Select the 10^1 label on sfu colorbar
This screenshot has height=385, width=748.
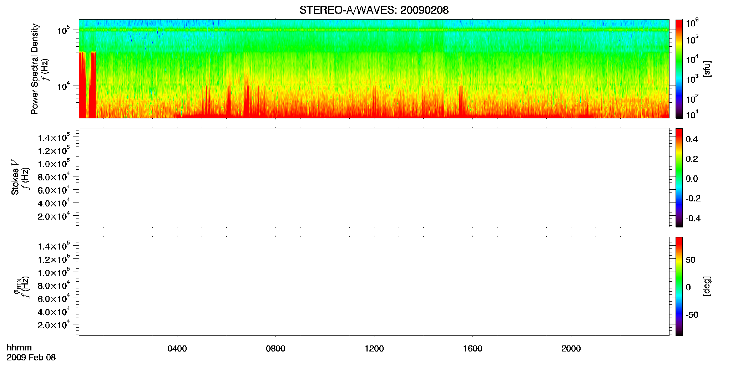pyautogui.click(x=692, y=115)
